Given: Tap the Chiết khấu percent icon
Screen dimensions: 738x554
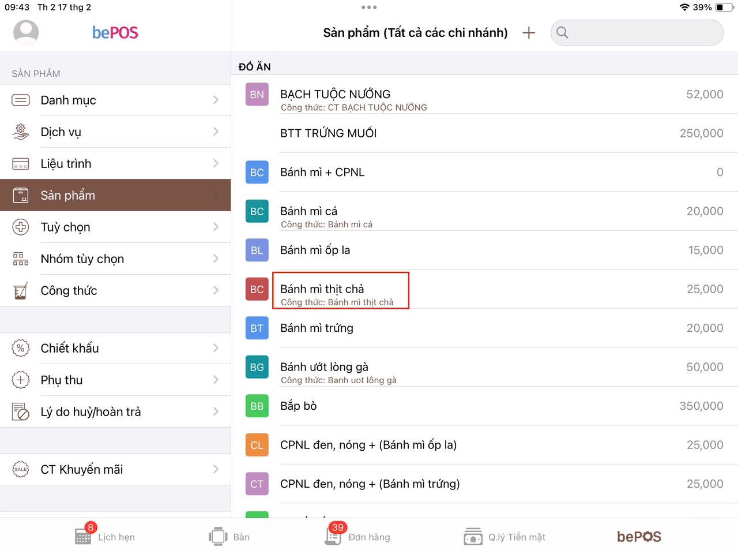Looking at the screenshot, I should [21, 348].
